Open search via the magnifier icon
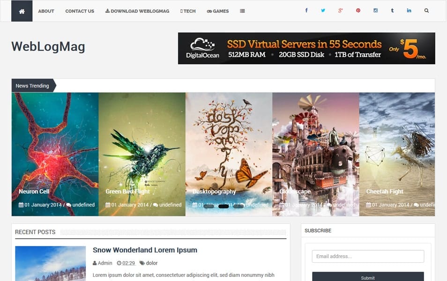The image size is (447, 281). pos(426,10)
